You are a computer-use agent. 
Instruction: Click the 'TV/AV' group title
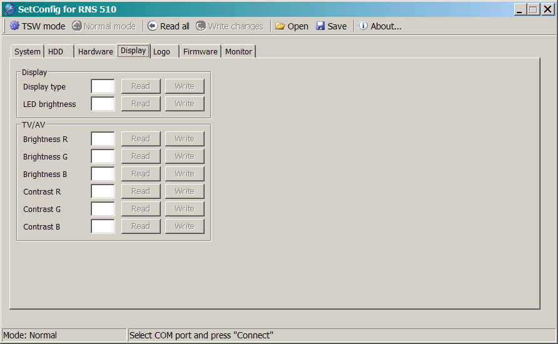33,125
